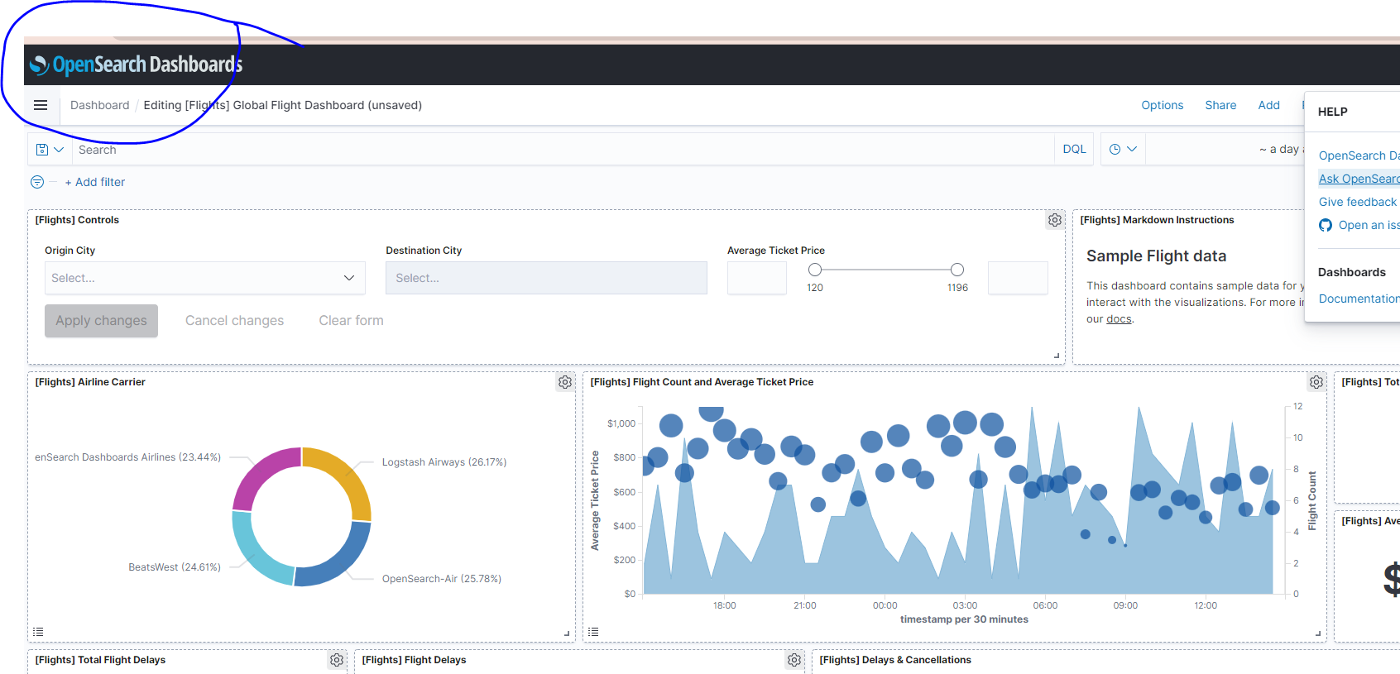Screen dimensions: 1400x674
Task: Click OpenSearch-Air pie label
Action: [442, 579]
